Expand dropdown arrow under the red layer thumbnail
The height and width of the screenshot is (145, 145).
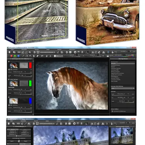(x=31, y=69)
